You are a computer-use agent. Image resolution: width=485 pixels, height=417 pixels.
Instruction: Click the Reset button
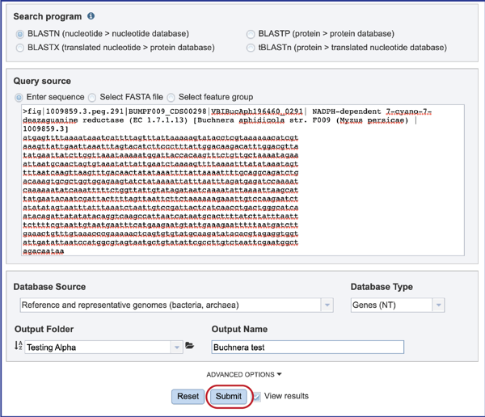point(188,396)
